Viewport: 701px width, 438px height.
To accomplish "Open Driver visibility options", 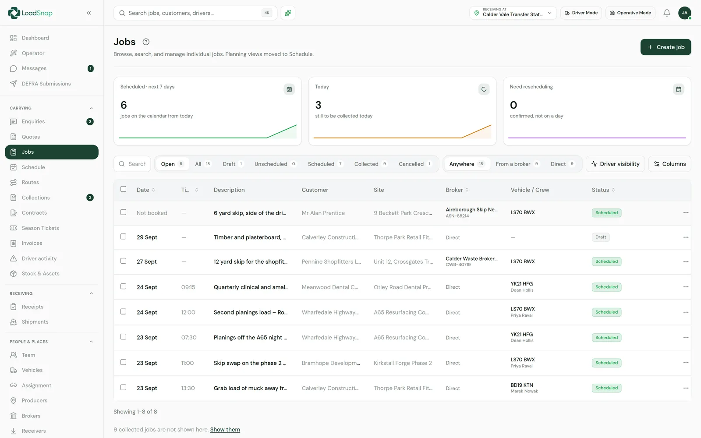I will point(615,164).
